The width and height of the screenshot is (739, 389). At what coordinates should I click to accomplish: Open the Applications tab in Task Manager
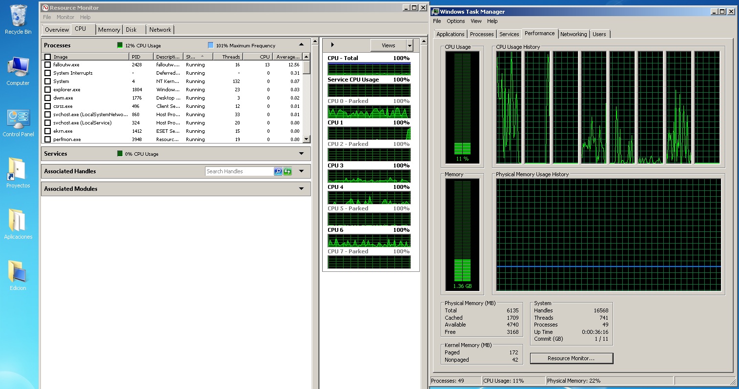pos(451,34)
